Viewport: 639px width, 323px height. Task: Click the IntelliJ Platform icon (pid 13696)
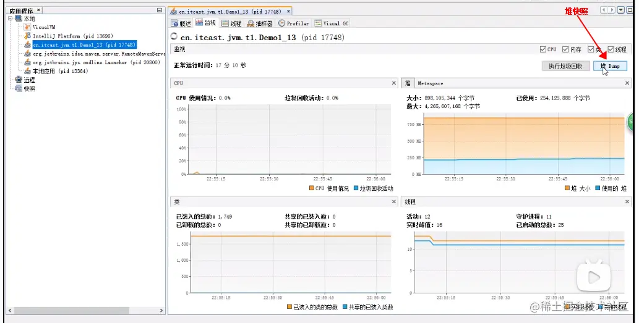pos(27,36)
